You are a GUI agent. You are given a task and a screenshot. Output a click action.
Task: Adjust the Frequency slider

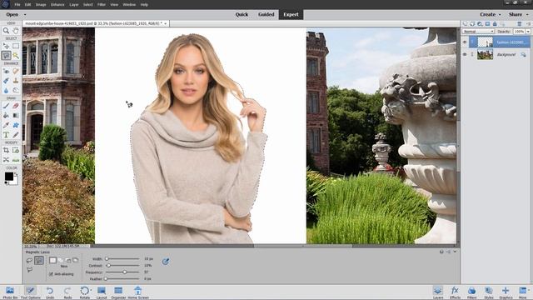coord(125,272)
